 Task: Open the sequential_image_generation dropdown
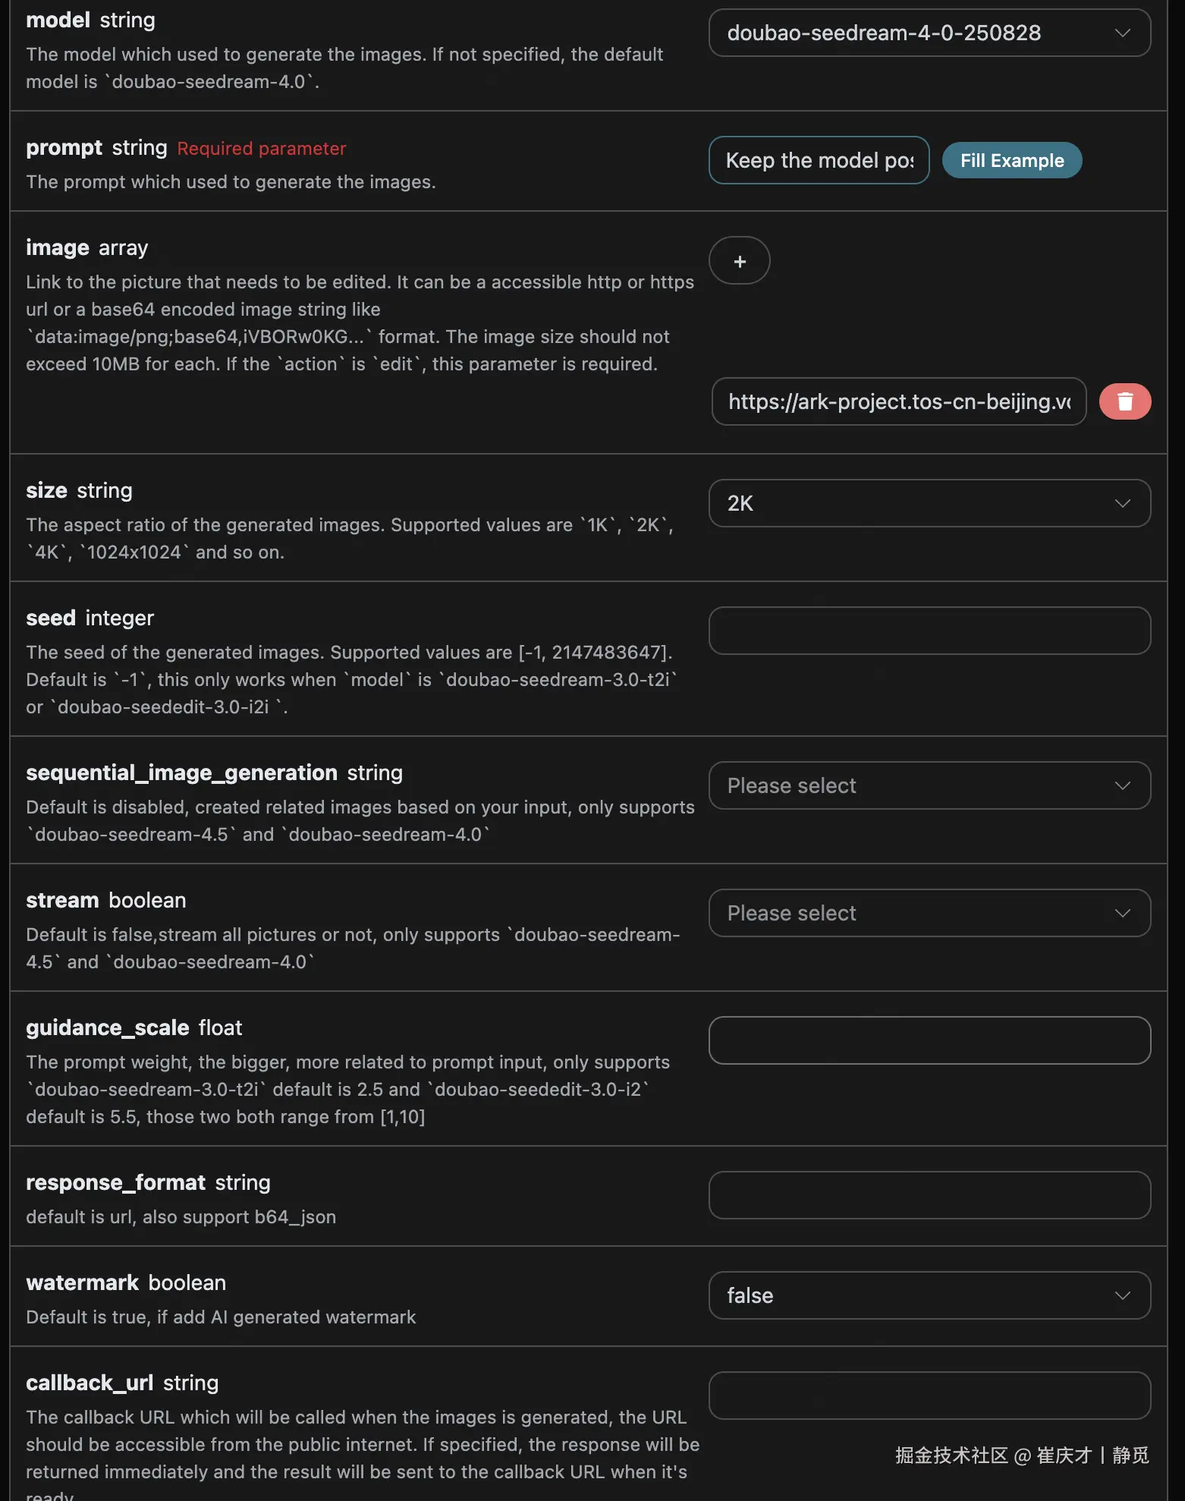click(929, 785)
